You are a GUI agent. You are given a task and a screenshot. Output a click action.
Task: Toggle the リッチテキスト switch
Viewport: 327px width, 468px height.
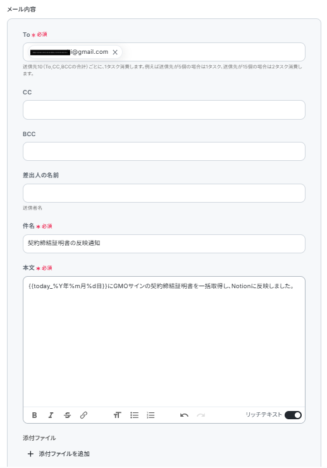point(293,415)
